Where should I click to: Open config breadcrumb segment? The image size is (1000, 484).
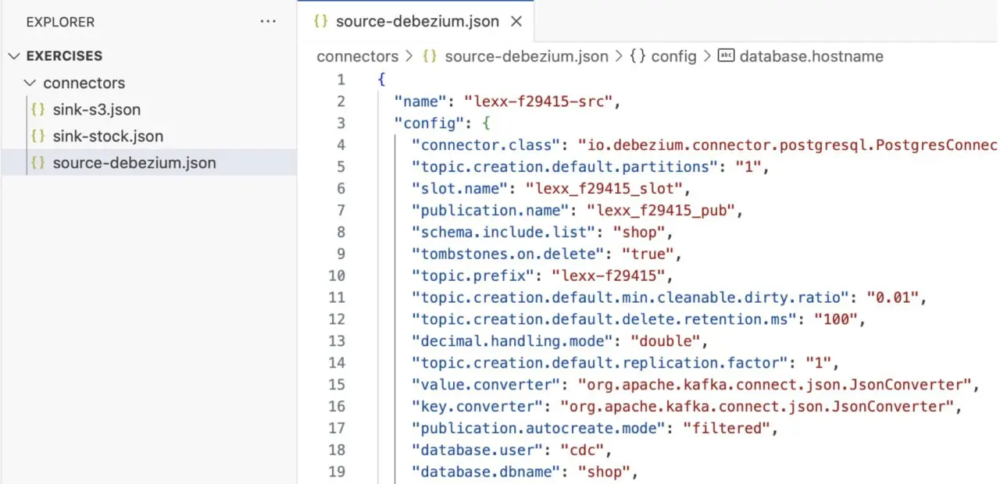pos(673,56)
